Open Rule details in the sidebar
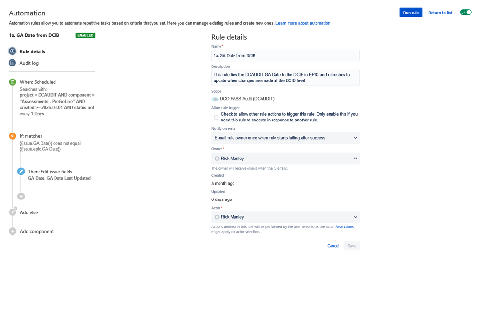The width and height of the screenshot is (482, 332). (32, 51)
